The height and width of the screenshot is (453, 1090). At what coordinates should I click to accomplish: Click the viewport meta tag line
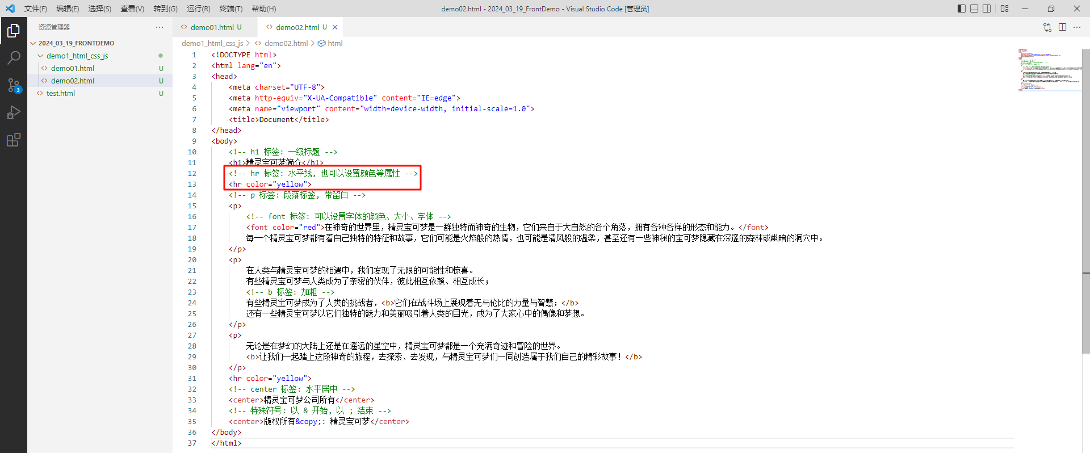tap(381, 109)
